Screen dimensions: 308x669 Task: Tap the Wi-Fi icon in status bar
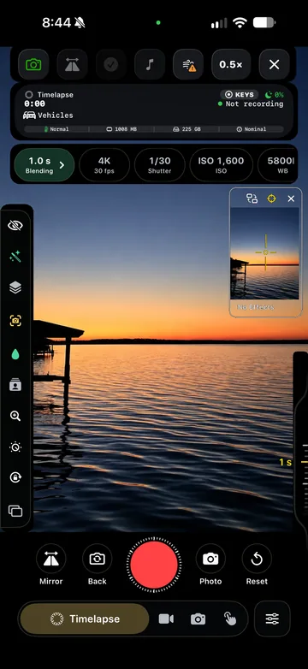[240, 23]
